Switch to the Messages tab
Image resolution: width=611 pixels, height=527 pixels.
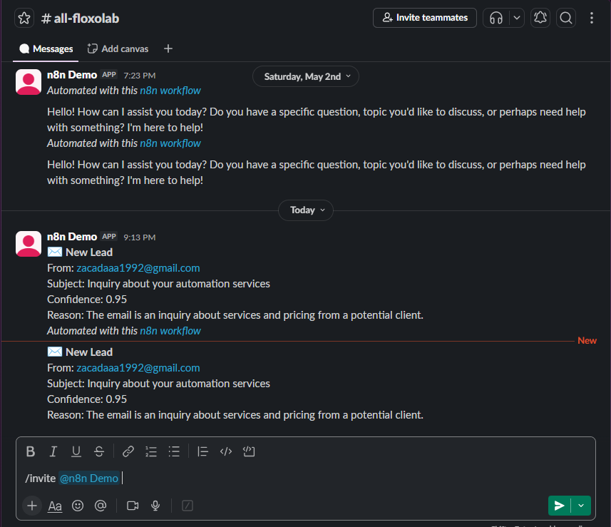pos(46,48)
